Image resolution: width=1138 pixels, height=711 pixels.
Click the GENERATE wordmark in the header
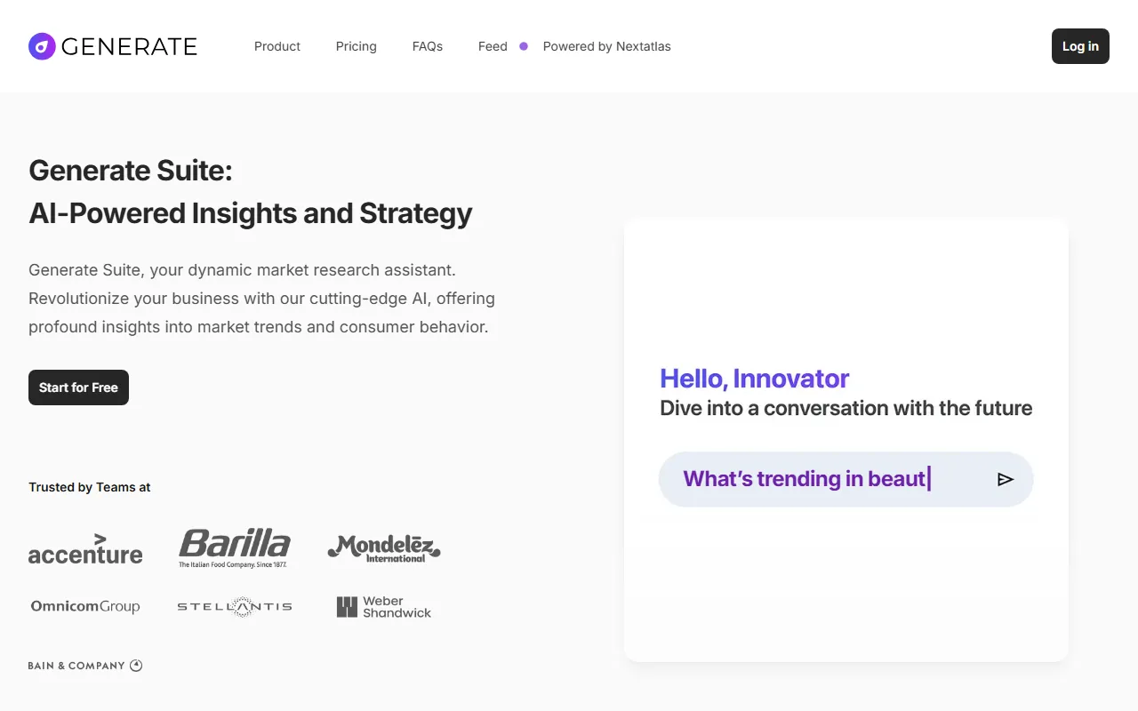[129, 45]
